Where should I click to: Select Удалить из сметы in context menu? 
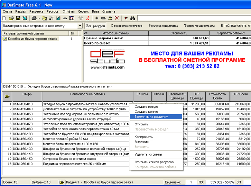pyautogui.click(x=148, y=154)
